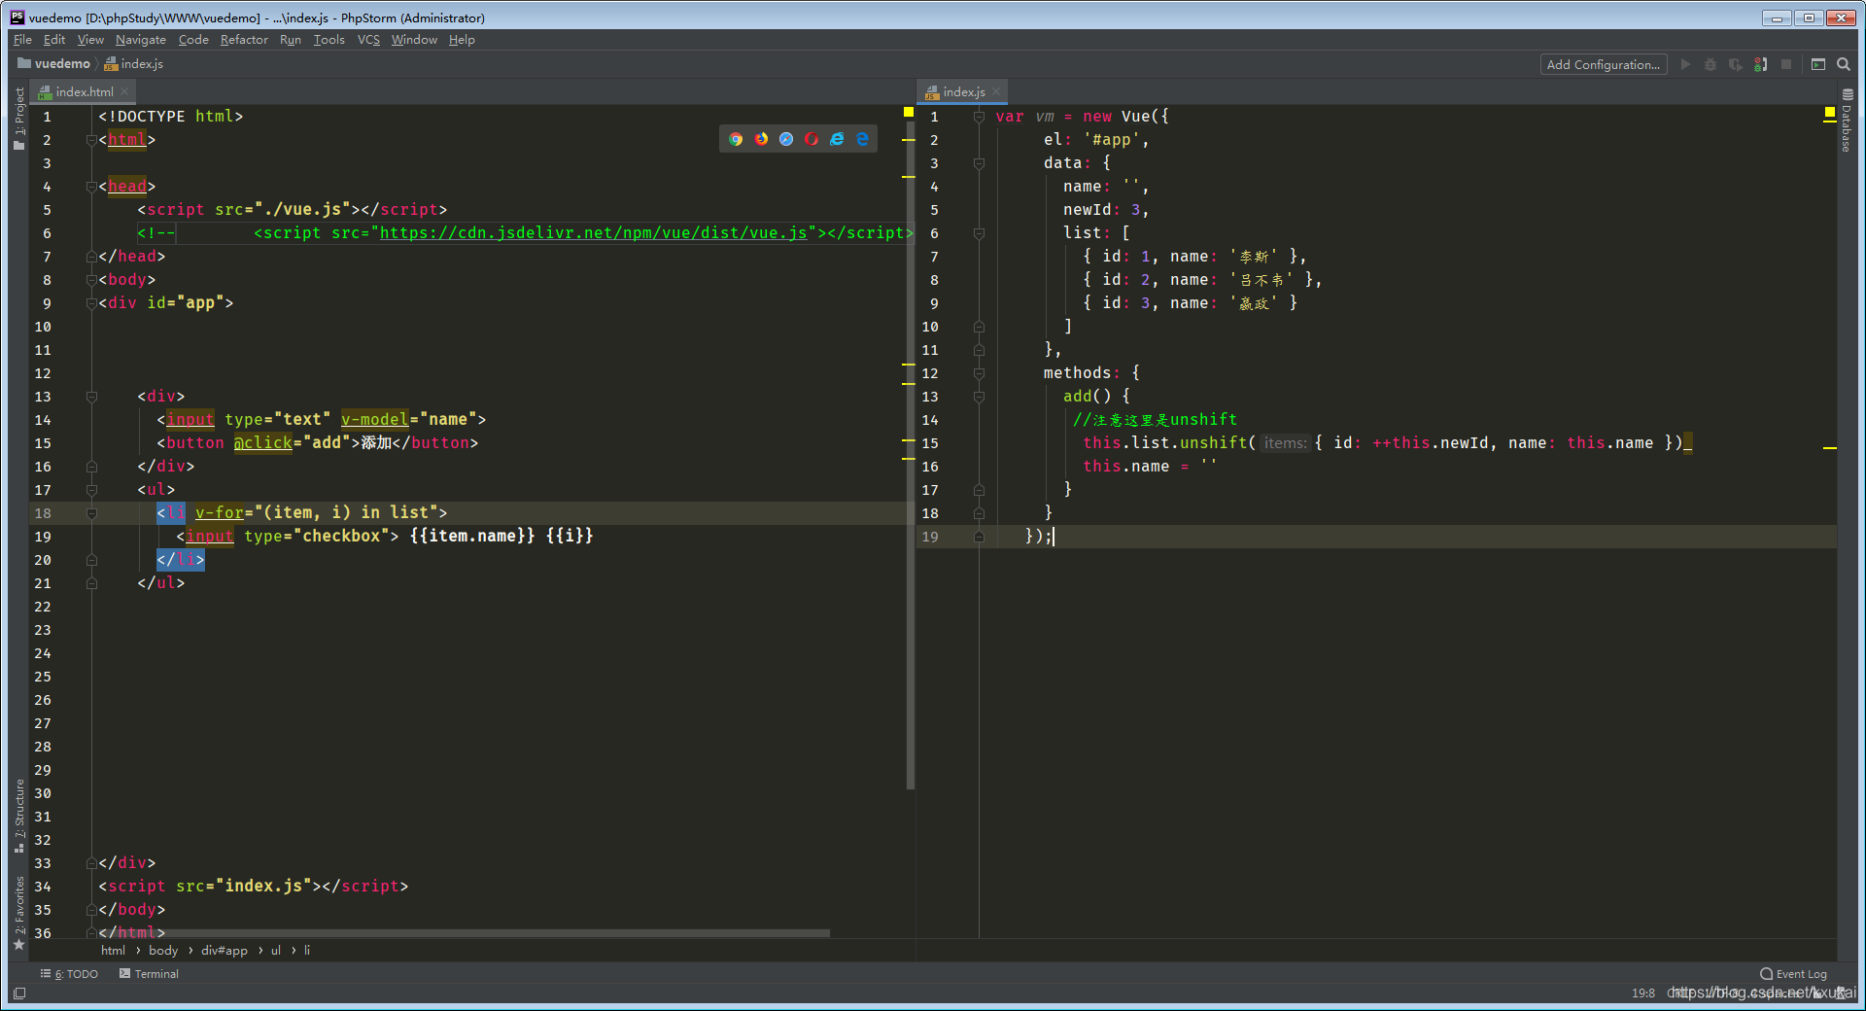Image resolution: width=1866 pixels, height=1011 pixels.
Task: Click the Stop square icon
Action: 1786,64
